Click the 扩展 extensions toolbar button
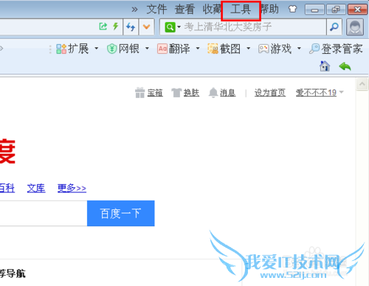Viewport: 369px width, 286px height. tap(72, 49)
